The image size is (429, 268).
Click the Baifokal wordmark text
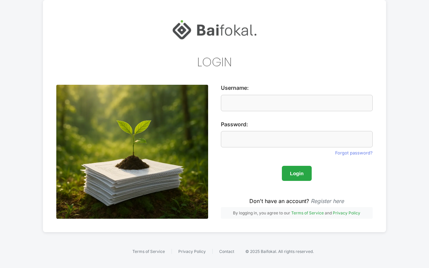(227, 30)
